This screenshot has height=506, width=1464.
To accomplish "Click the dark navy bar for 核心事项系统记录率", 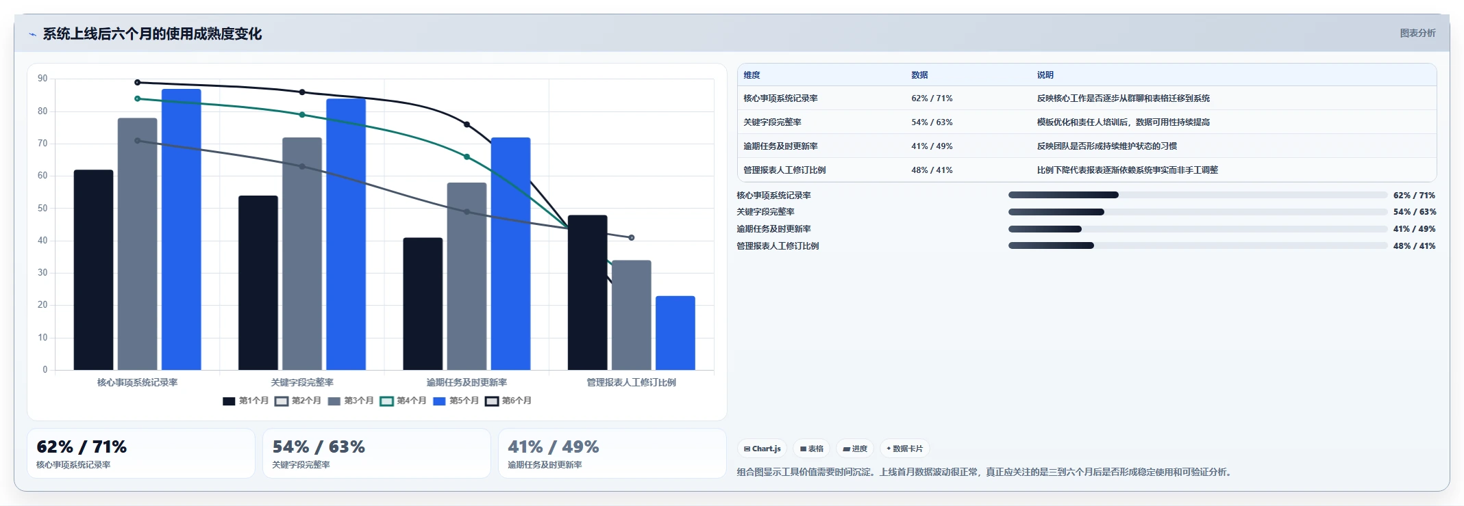I will pyautogui.click(x=93, y=270).
